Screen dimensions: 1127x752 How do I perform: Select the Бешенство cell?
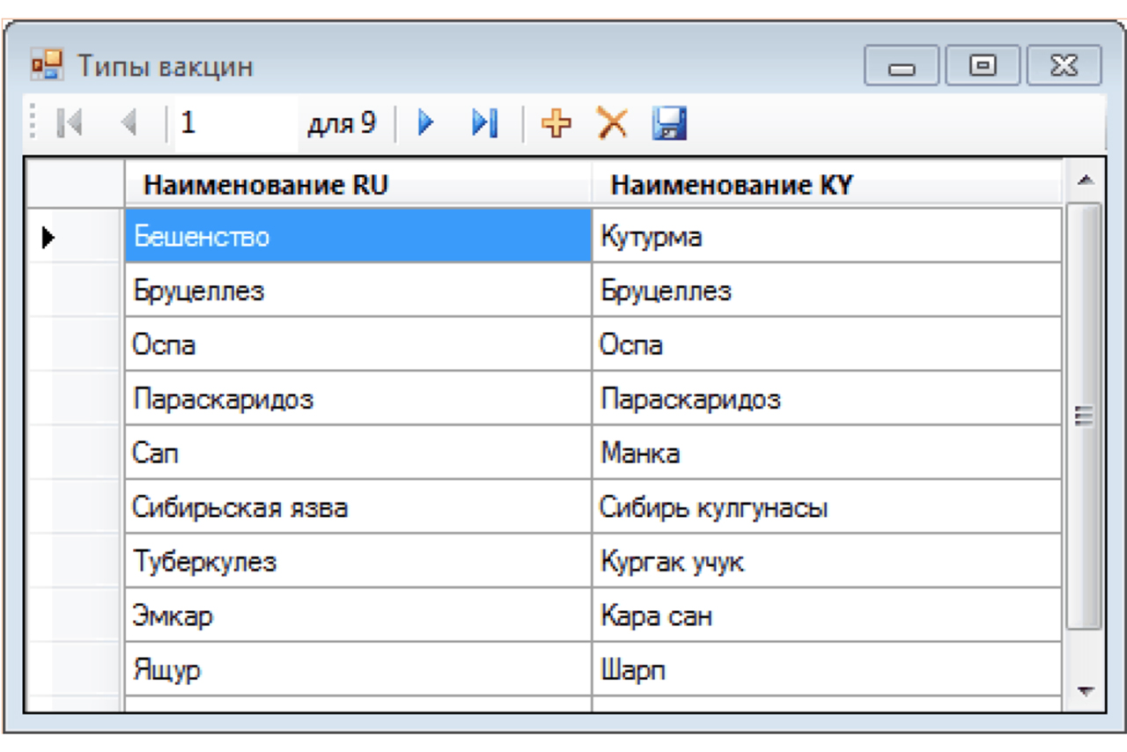tap(357, 236)
